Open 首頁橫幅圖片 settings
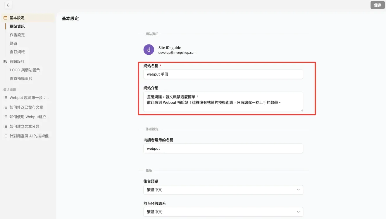The height and width of the screenshot is (219, 386). click(x=21, y=79)
